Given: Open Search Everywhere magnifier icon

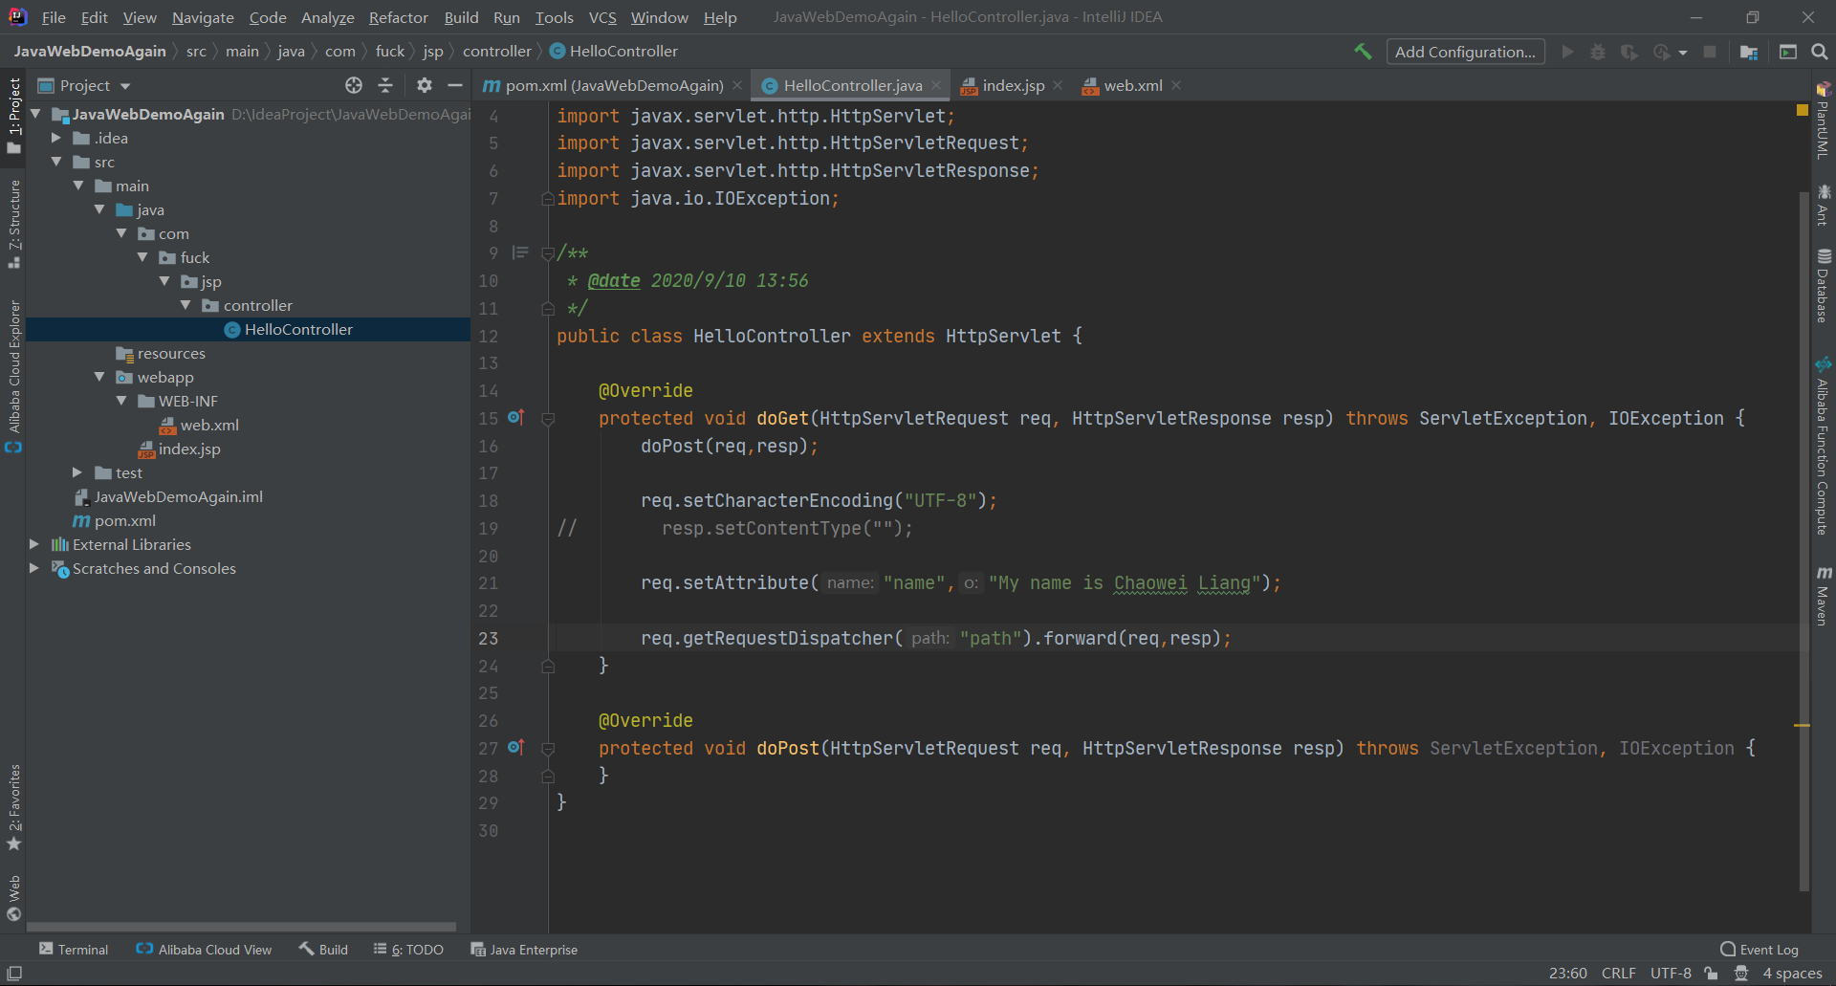Looking at the screenshot, I should coord(1819,52).
